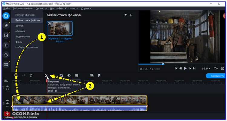This screenshot has width=227, height=121.
Task: Take a snapshot with the camera icon
Action: tap(222, 68)
